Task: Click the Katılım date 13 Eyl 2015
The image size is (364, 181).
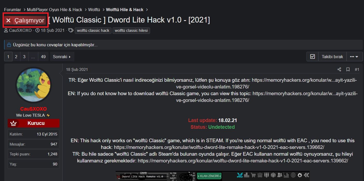Action: click(47, 134)
